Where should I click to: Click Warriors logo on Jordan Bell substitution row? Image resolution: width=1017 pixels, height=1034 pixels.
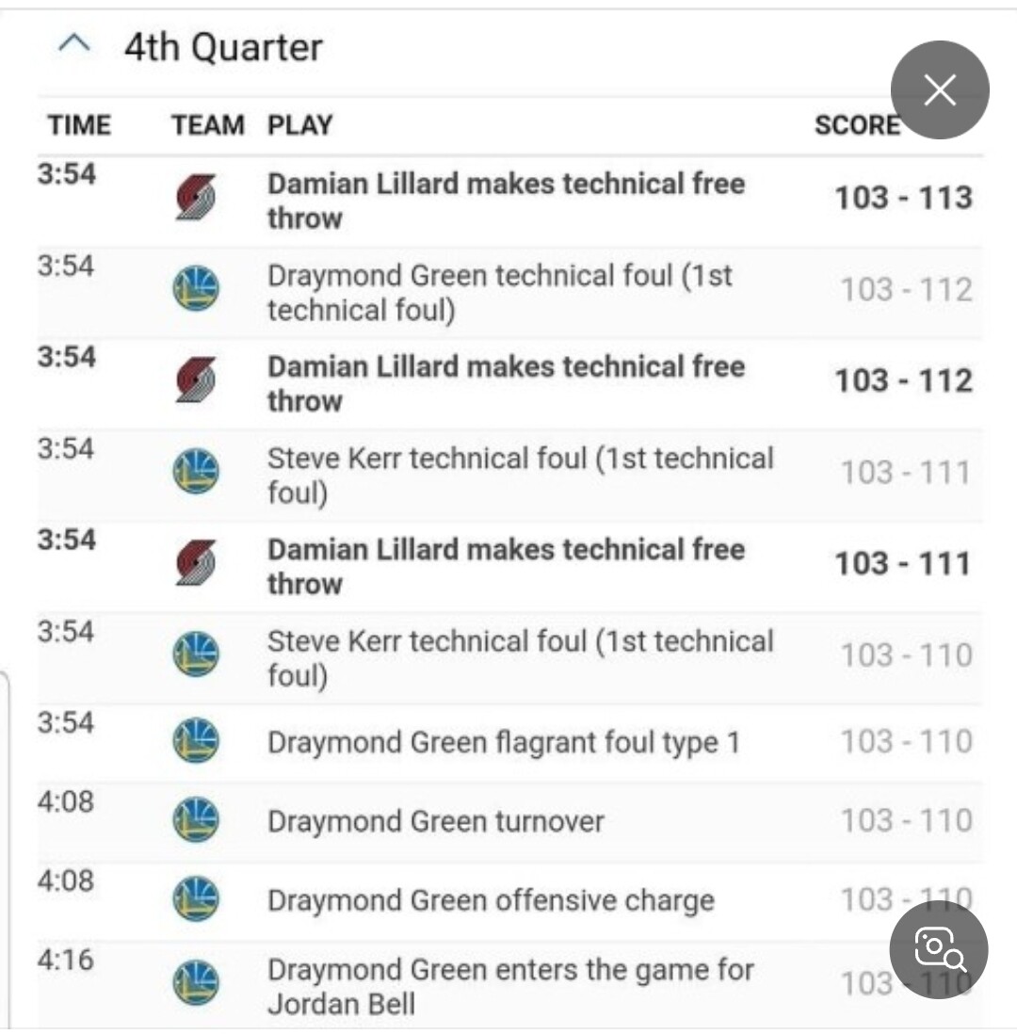pyautogui.click(x=196, y=984)
